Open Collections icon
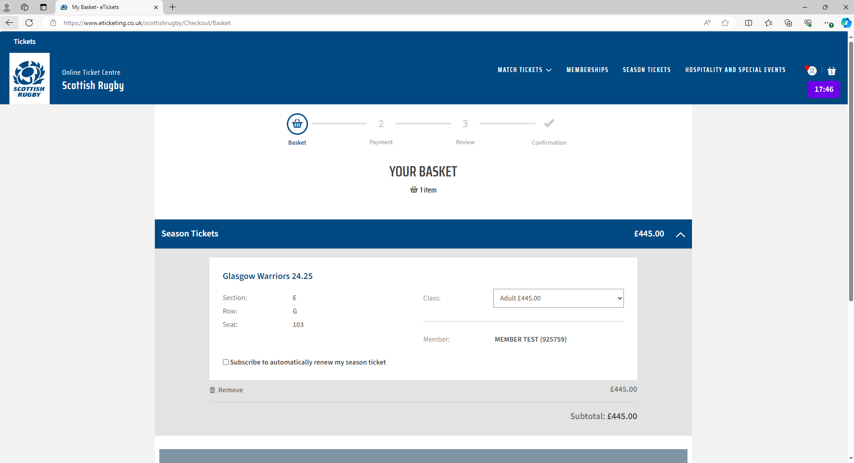Viewport: 854px width, 463px height. [x=788, y=23]
